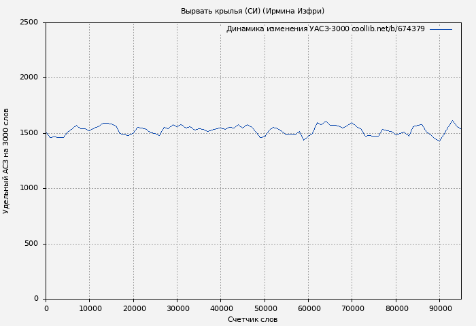Click the vertical axis title "Удельный АСЗ"

coord(6,161)
